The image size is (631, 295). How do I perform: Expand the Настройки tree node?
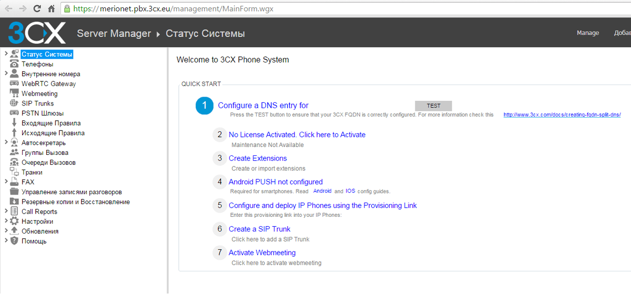[6, 221]
